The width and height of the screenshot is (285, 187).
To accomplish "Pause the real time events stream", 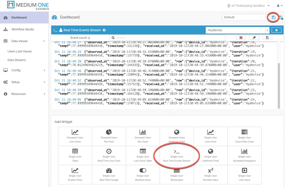I will 241,38.
